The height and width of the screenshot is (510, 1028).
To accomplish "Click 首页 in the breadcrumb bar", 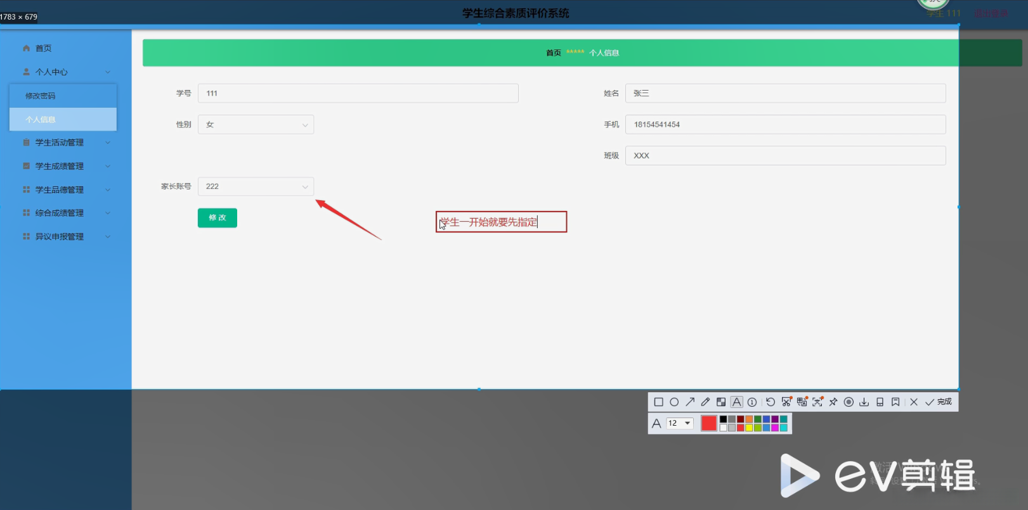I will (x=554, y=53).
